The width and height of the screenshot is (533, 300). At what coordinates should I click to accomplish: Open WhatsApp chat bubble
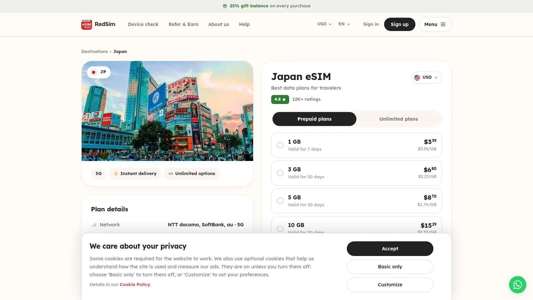[x=517, y=285]
